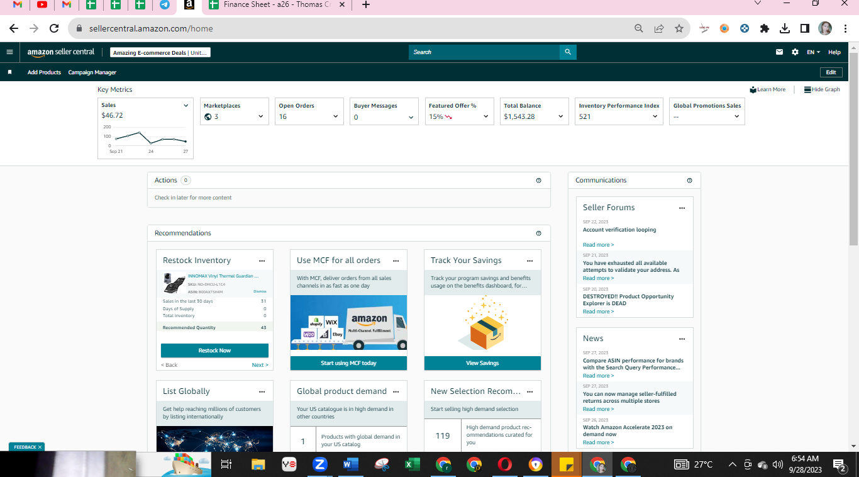859x477 pixels.
Task: Share this page from the address bar
Action: 659,28
